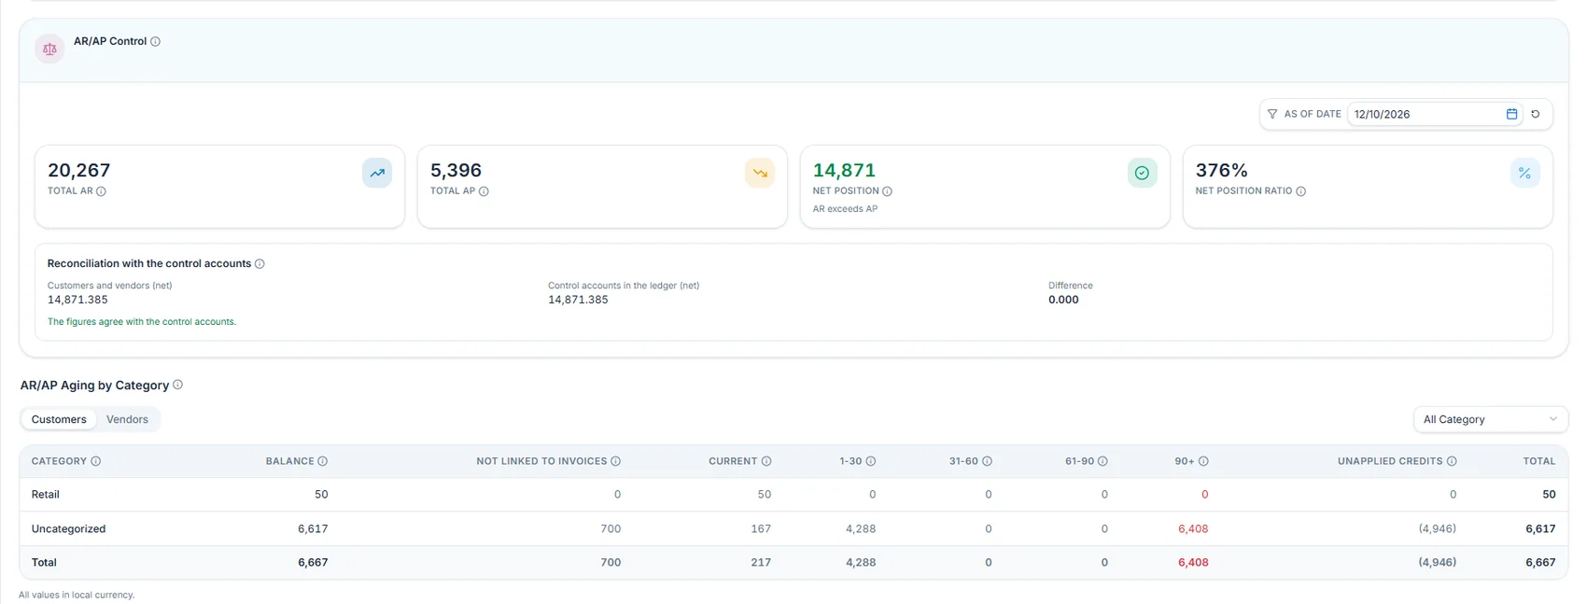Click the percent icon on ratio card

tap(1524, 173)
